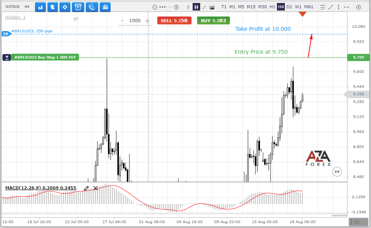Edit MACD indicator with pencil icon
The image size is (371, 228).
point(87,188)
